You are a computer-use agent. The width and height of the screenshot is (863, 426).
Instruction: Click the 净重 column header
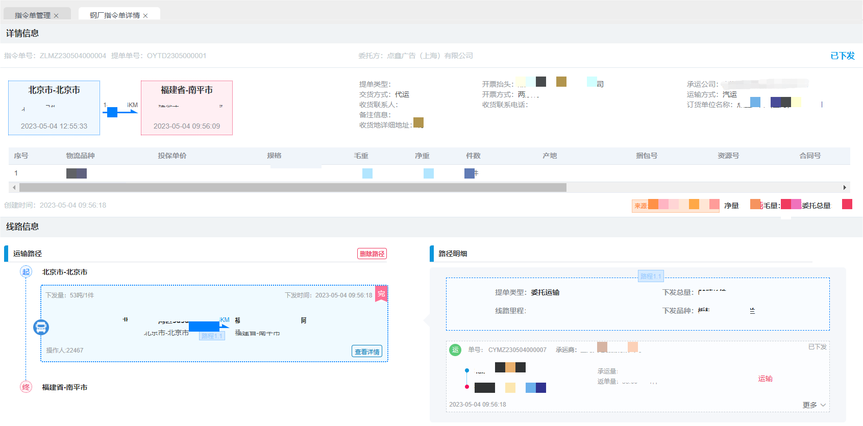click(x=422, y=156)
